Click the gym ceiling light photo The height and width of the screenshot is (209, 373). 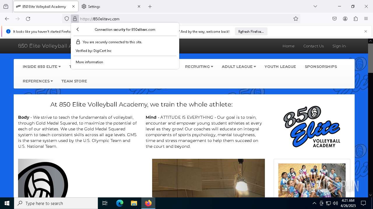point(208,178)
